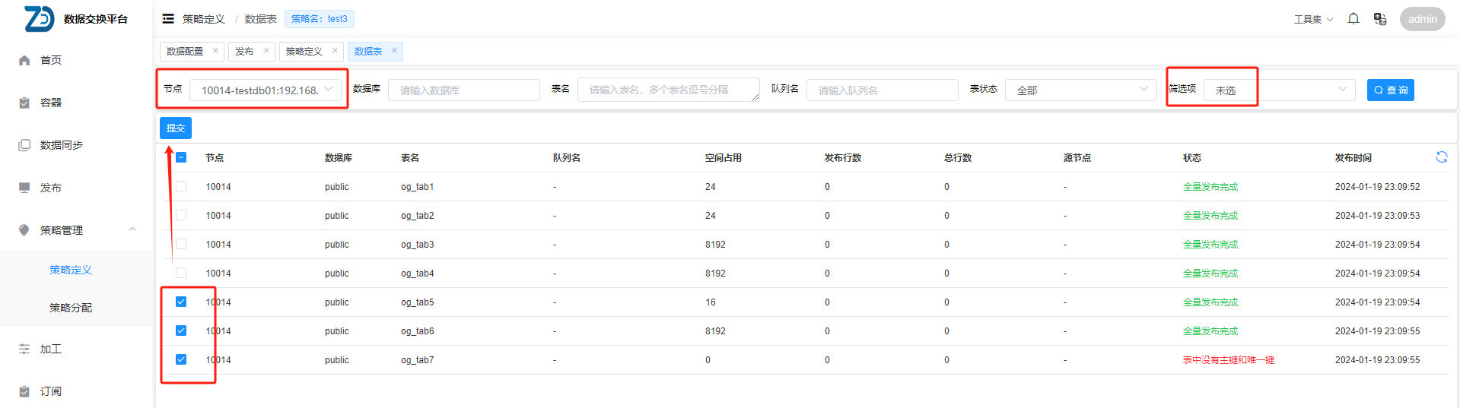
Task: Select 策略分配 in sidebar menu
Action: 71,308
